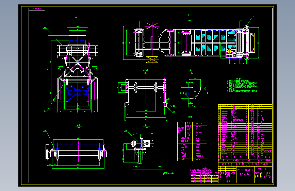The width and height of the screenshot is (295, 191).
Task: Click the parts list table at the right
Action: [245, 132]
